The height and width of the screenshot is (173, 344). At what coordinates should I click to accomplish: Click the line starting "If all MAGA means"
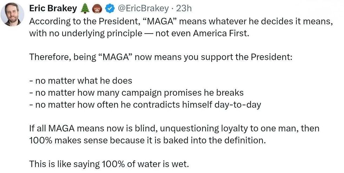coord(174,128)
